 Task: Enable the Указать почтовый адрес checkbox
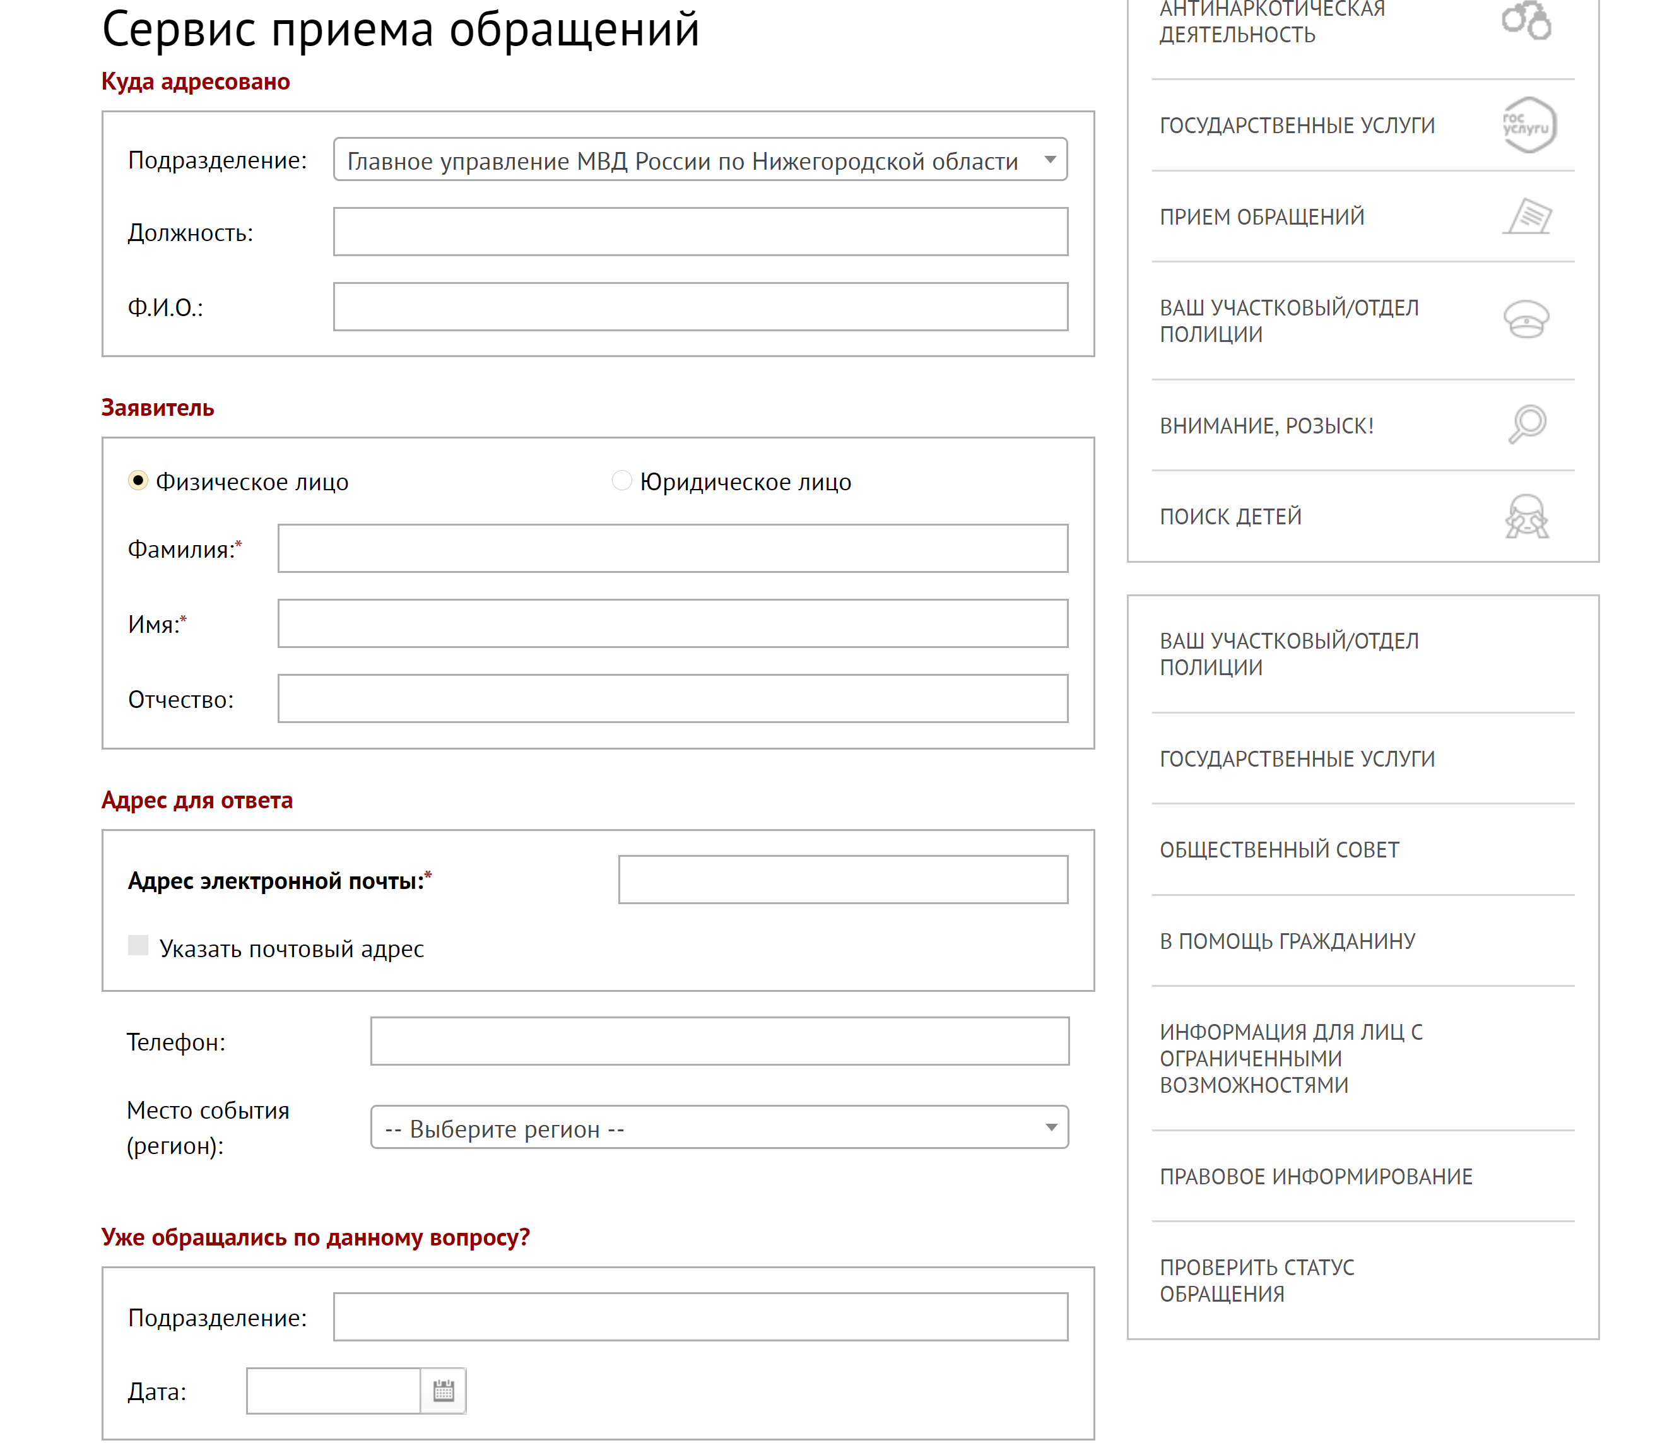click(138, 946)
